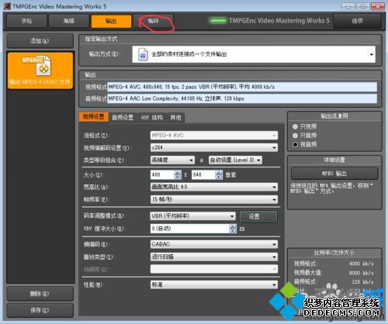Open the x264 video encoder dropdown
Screen dimensions: 388x324
[214, 147]
